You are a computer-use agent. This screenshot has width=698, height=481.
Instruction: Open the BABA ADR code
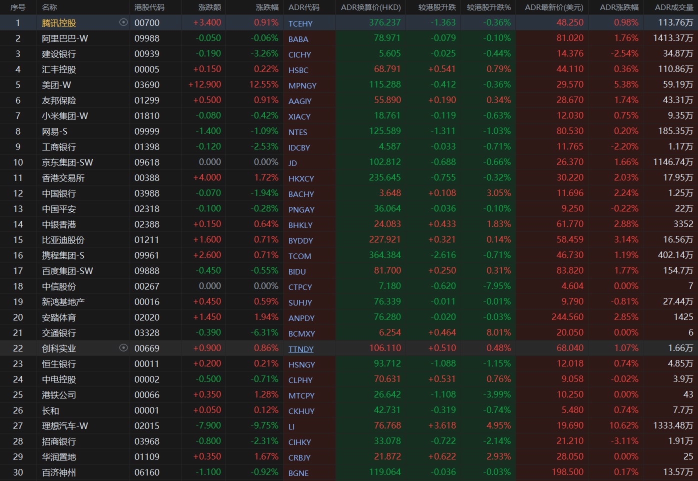pyautogui.click(x=298, y=39)
